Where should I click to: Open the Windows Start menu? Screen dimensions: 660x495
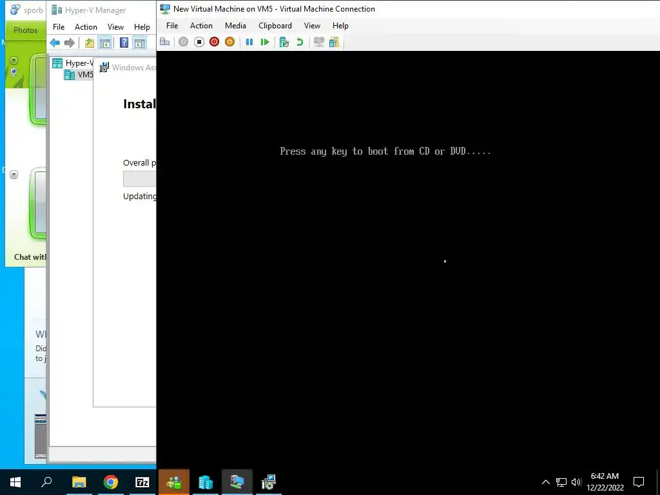pyautogui.click(x=15, y=482)
